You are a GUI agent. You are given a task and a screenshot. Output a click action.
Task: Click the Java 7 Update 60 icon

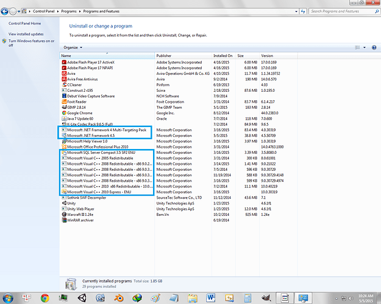64,119
